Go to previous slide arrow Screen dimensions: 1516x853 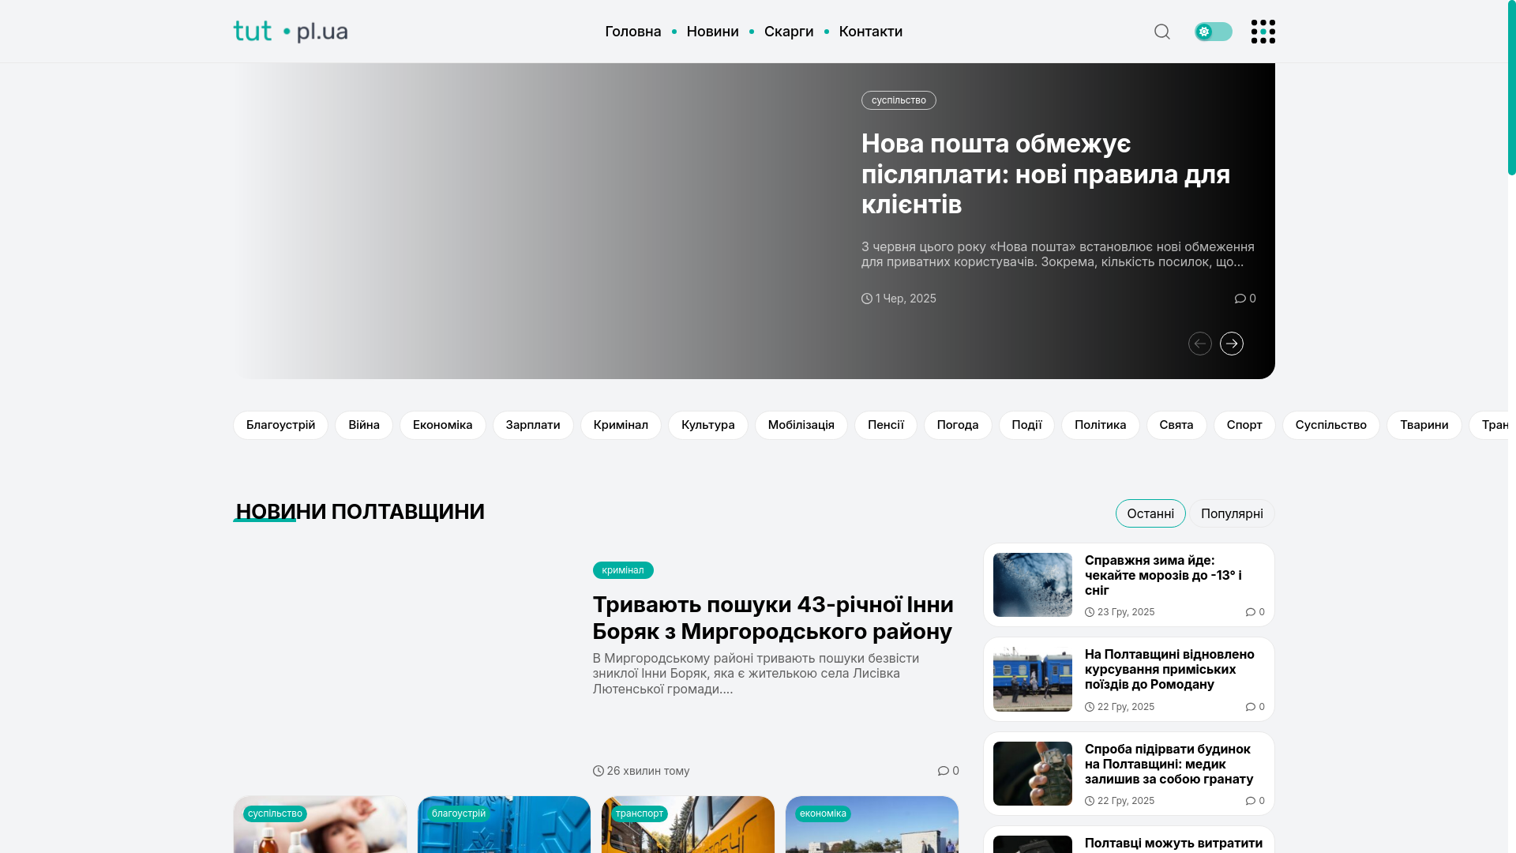(1199, 344)
